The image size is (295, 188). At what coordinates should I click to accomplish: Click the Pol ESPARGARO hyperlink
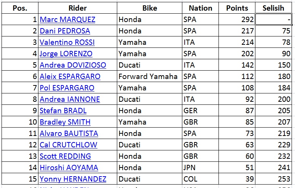(67, 88)
